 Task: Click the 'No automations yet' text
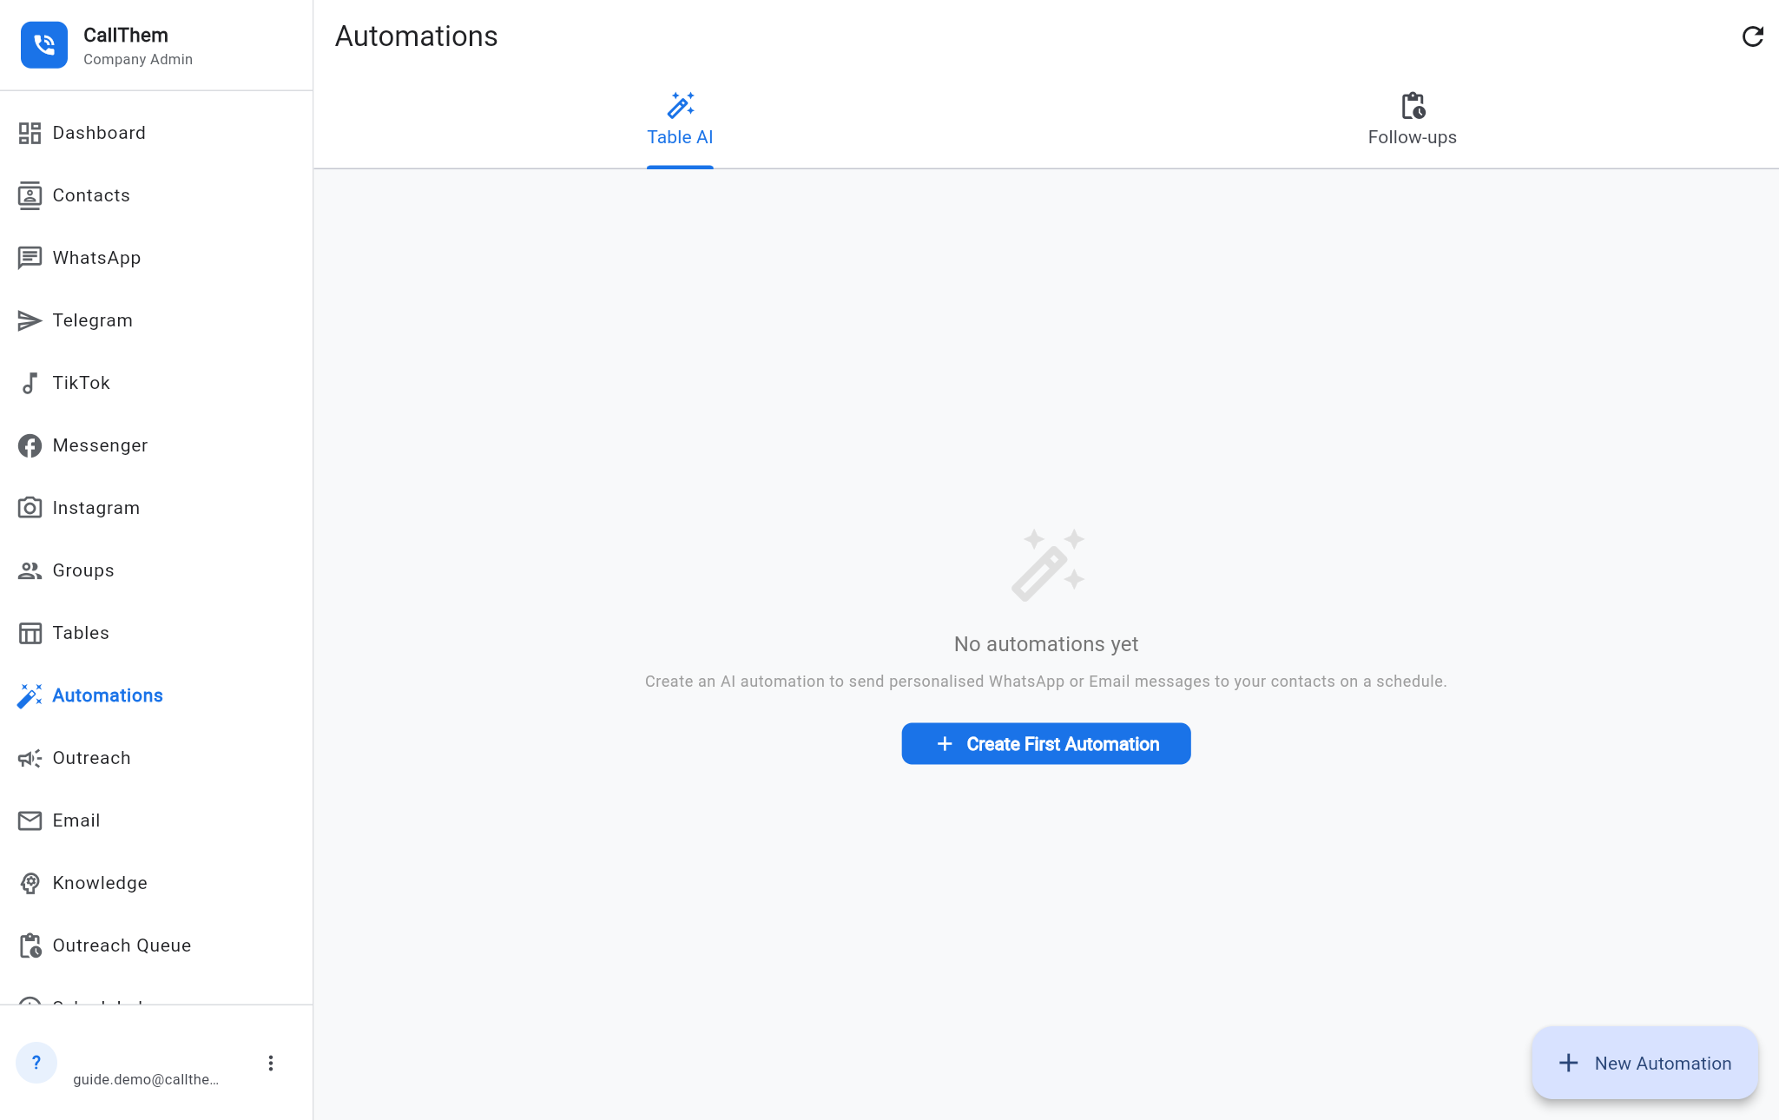pos(1046,644)
